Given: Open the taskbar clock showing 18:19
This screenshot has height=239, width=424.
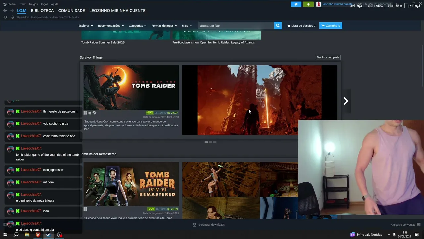Looking at the screenshot, I should [x=404, y=235].
